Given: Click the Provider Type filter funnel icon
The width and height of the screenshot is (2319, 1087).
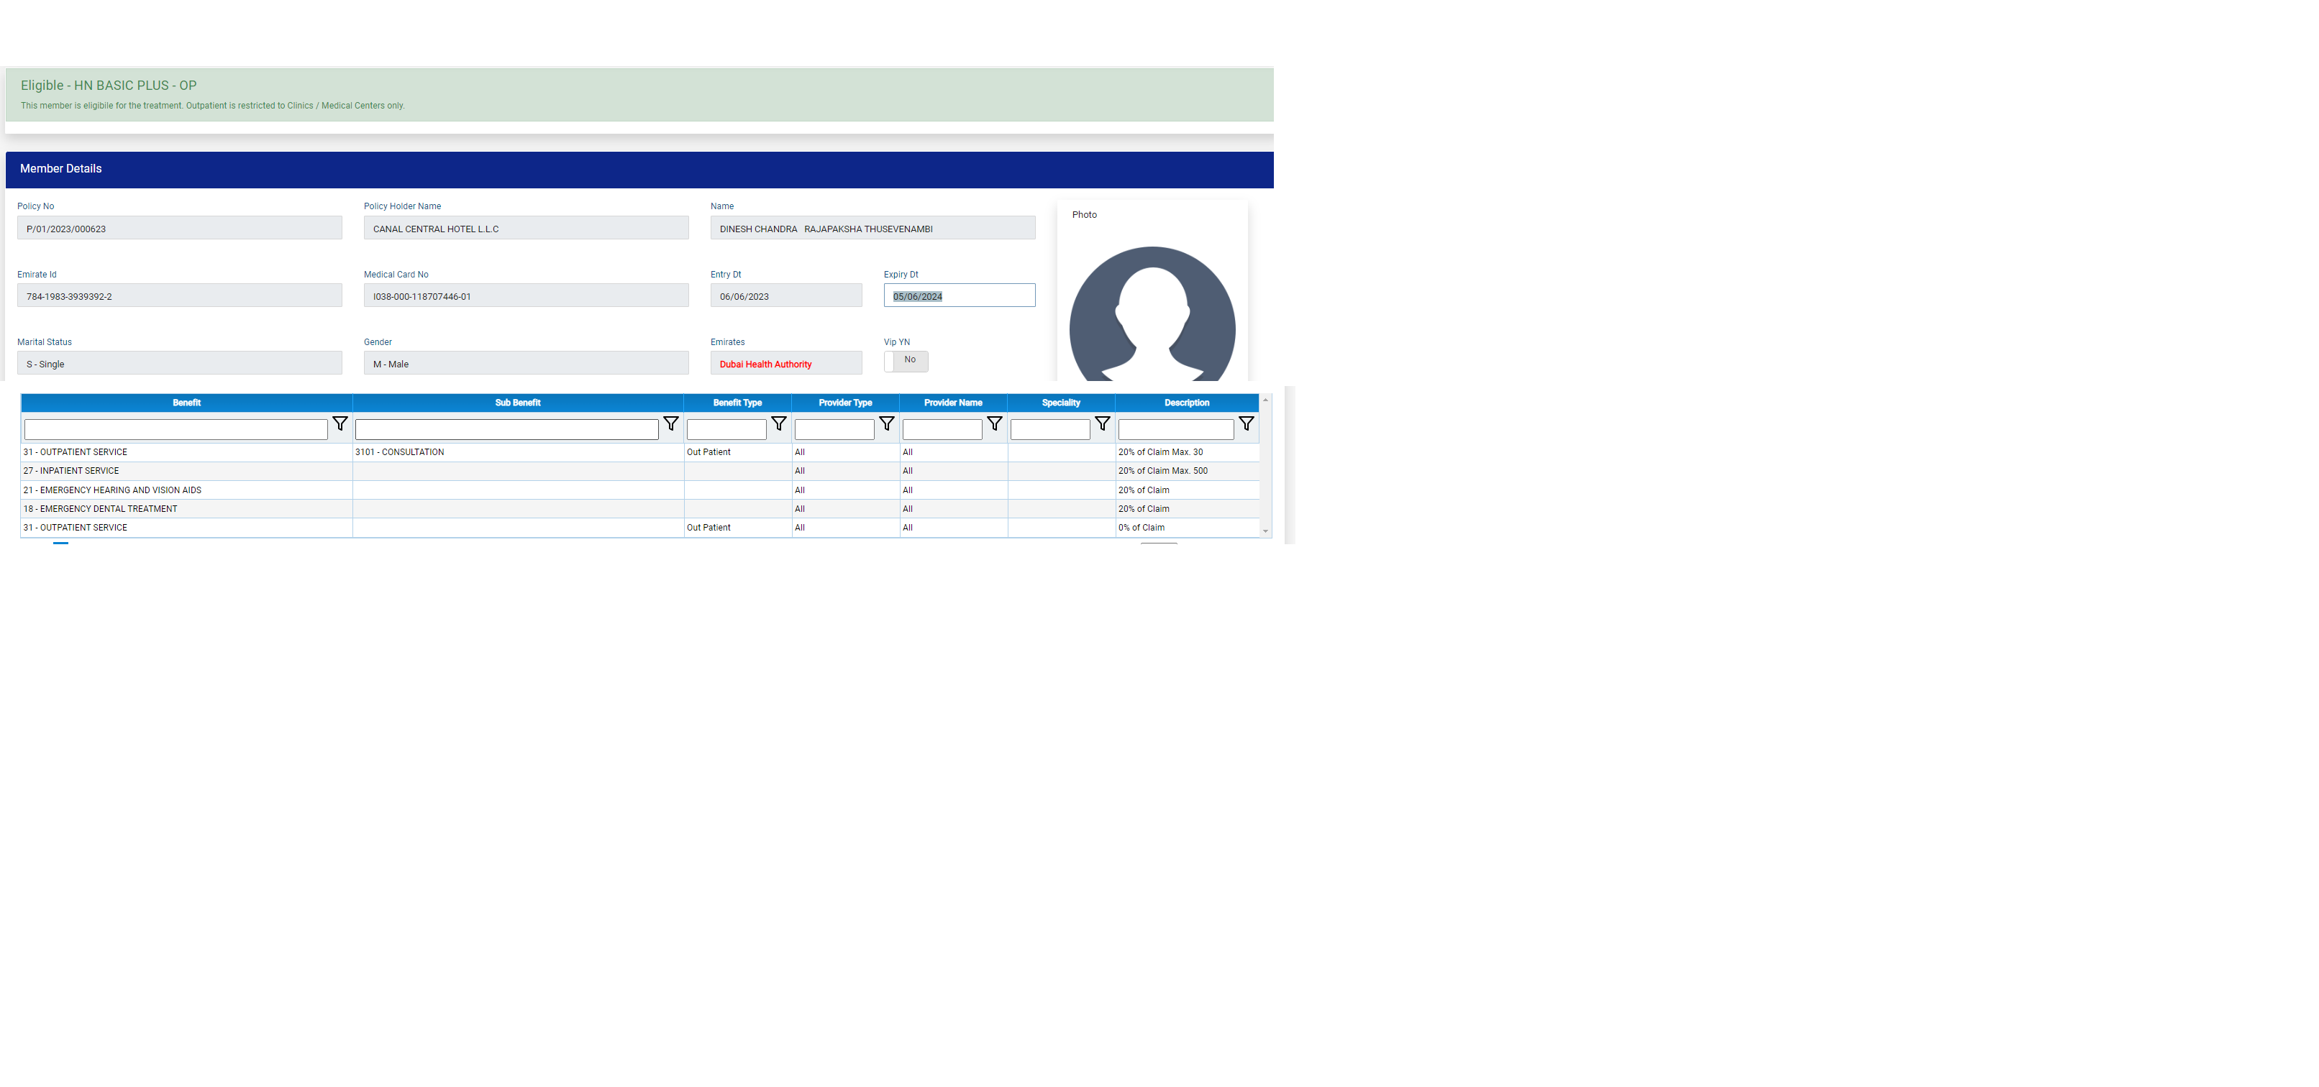Looking at the screenshot, I should (887, 424).
